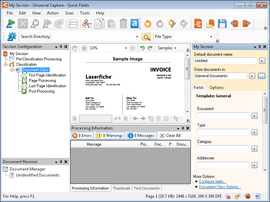Open the zoom percentage dropdown
Image resolution: width=270 pixels, height=202 pixels.
126,48
